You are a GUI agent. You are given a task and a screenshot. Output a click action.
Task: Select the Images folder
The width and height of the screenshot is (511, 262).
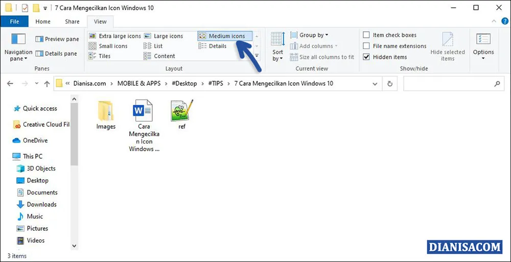pos(106,115)
